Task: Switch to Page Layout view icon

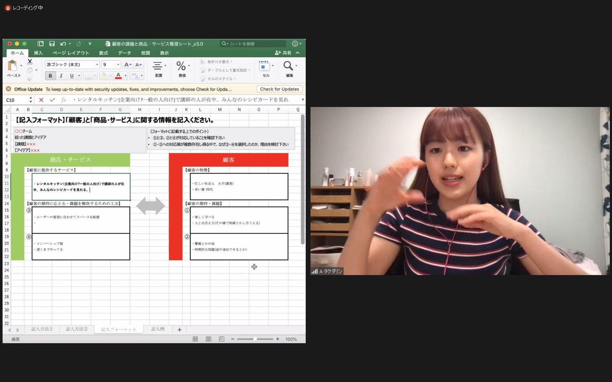Action: [208, 339]
